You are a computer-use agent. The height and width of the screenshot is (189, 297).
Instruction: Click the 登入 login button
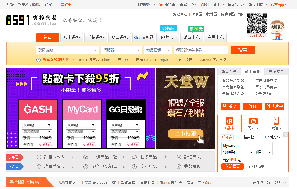click(230, 107)
